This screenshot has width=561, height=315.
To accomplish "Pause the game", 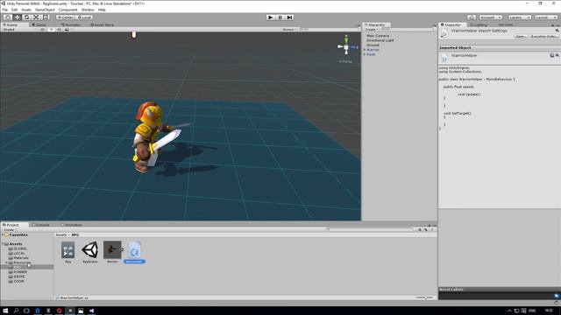I will pyautogui.click(x=280, y=17).
